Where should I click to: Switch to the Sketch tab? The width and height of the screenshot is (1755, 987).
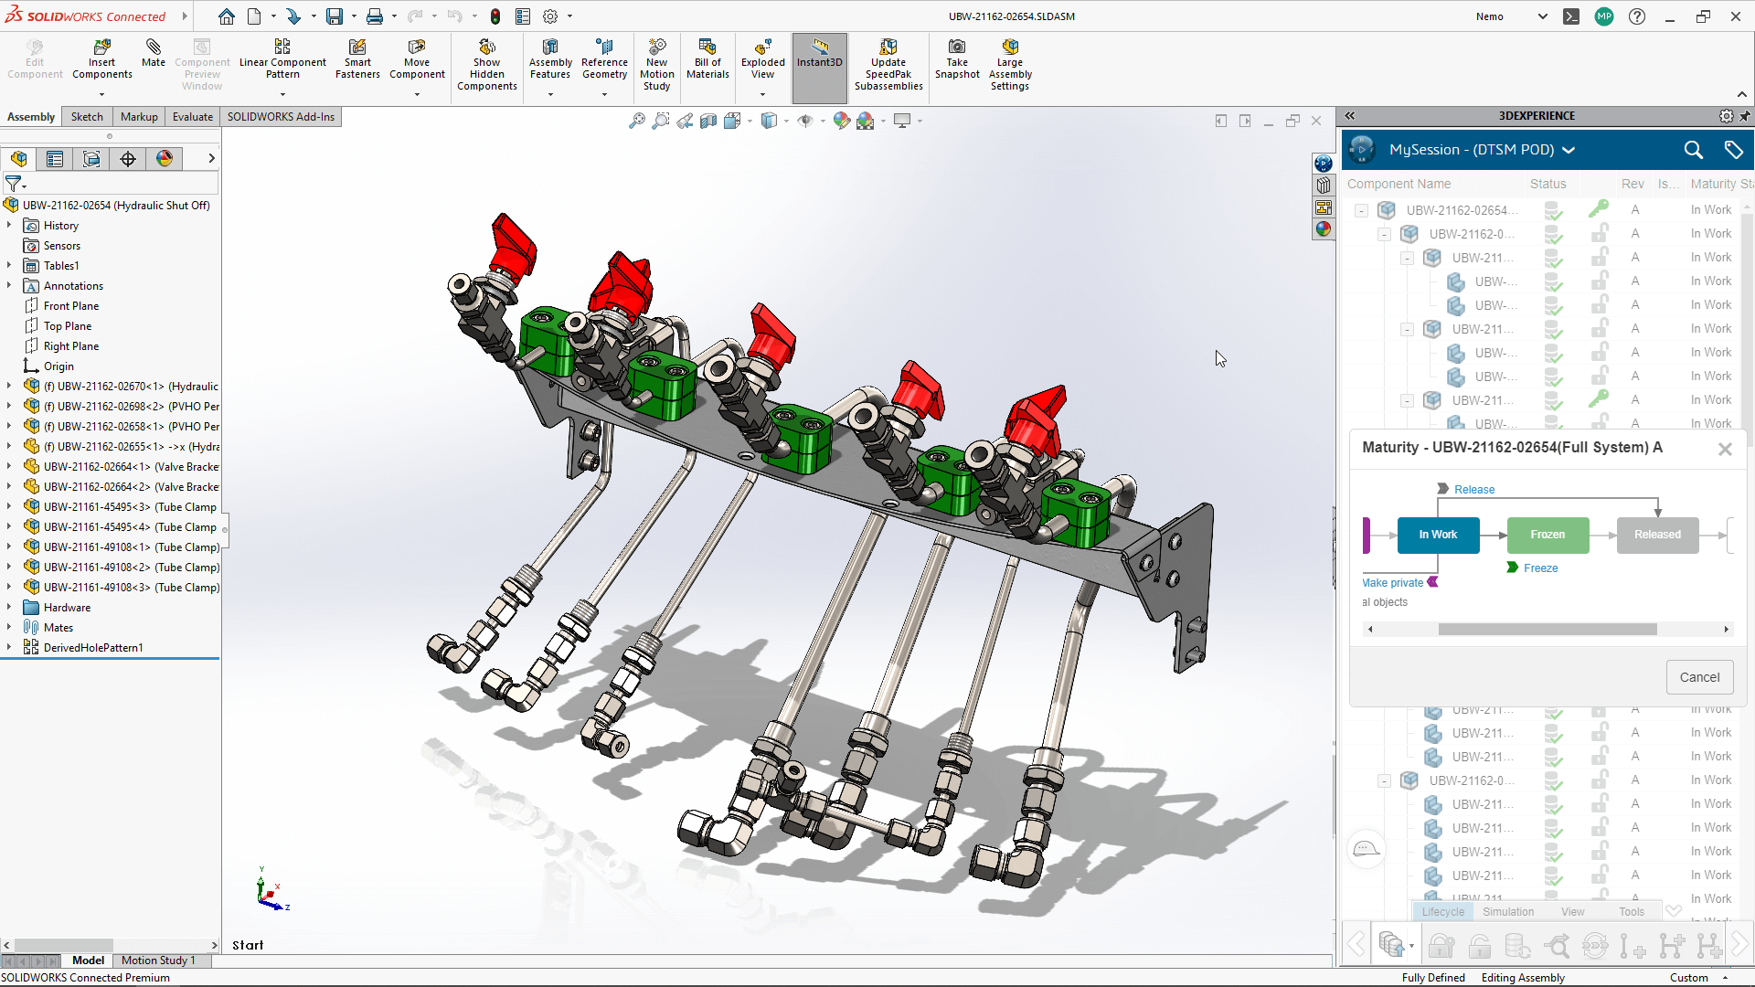87,117
